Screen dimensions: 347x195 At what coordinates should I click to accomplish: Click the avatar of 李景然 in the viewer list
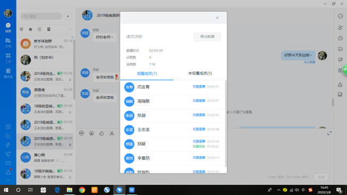click(x=129, y=158)
